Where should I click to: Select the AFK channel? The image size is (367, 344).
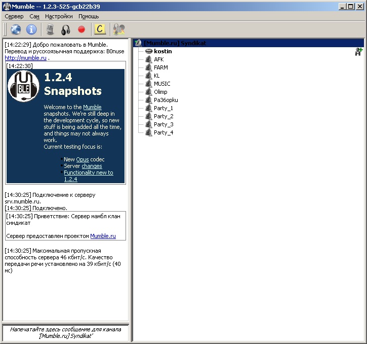click(x=158, y=59)
